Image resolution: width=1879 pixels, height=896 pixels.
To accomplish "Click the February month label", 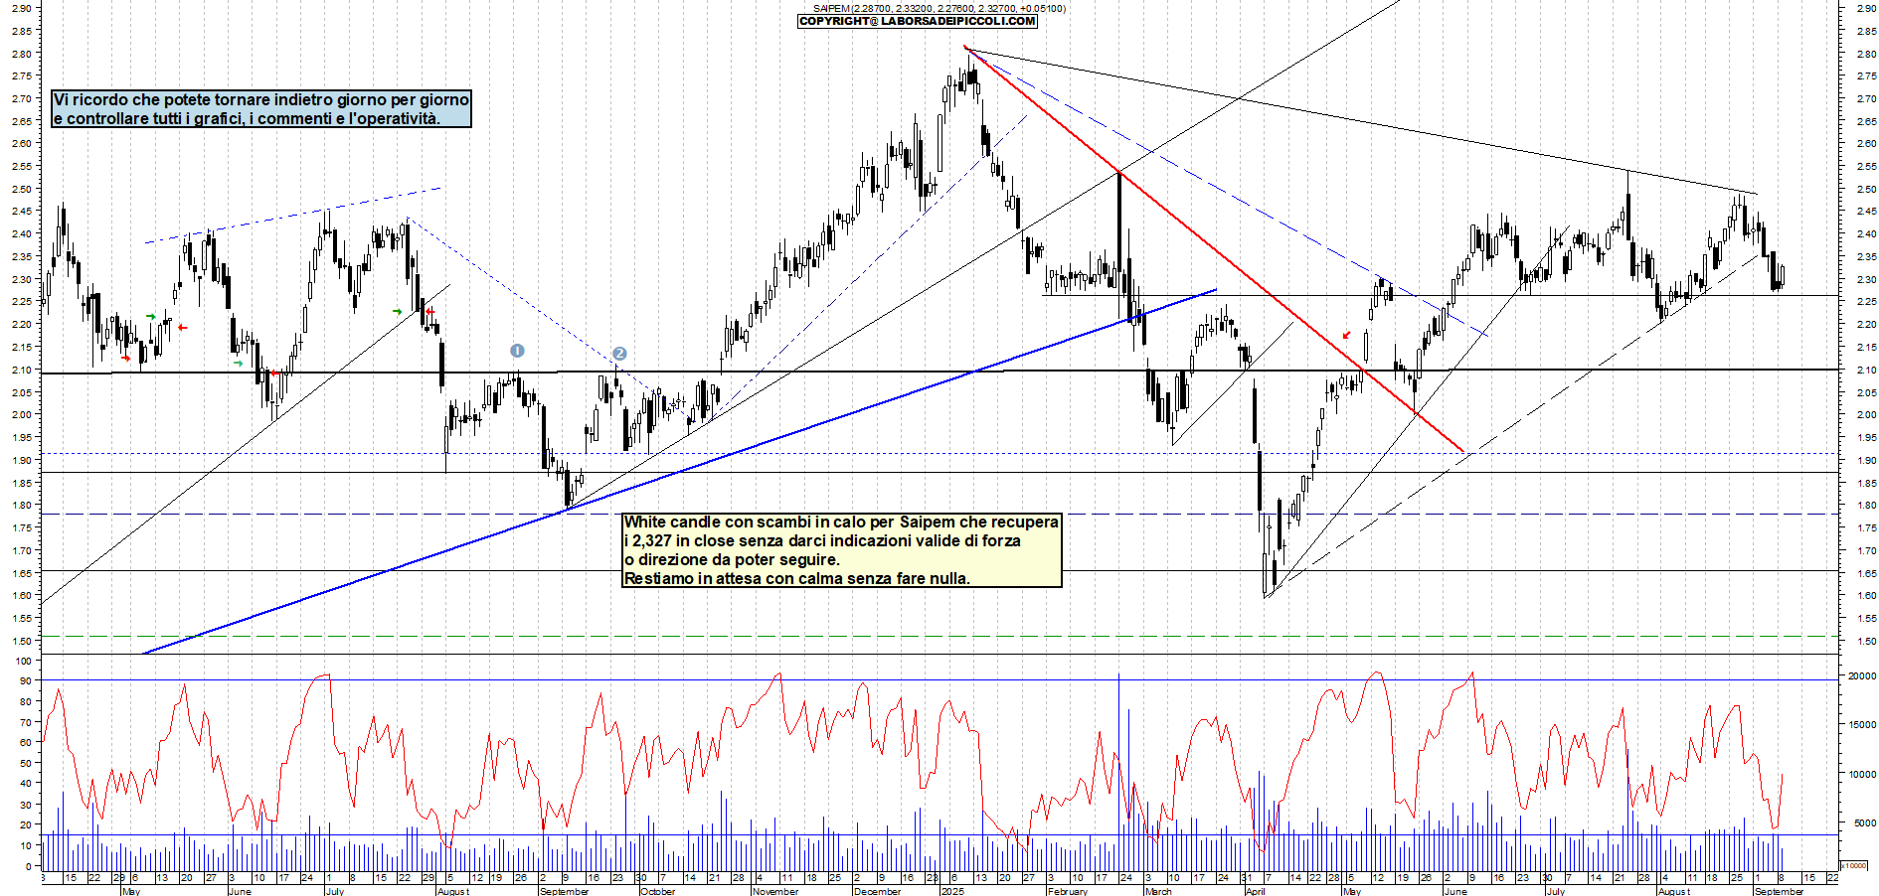I will point(1068,891).
